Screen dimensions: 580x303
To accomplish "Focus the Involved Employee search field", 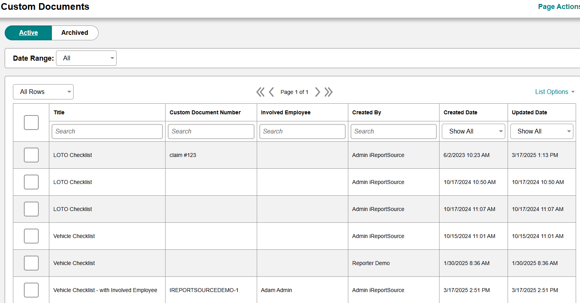I will point(303,132).
